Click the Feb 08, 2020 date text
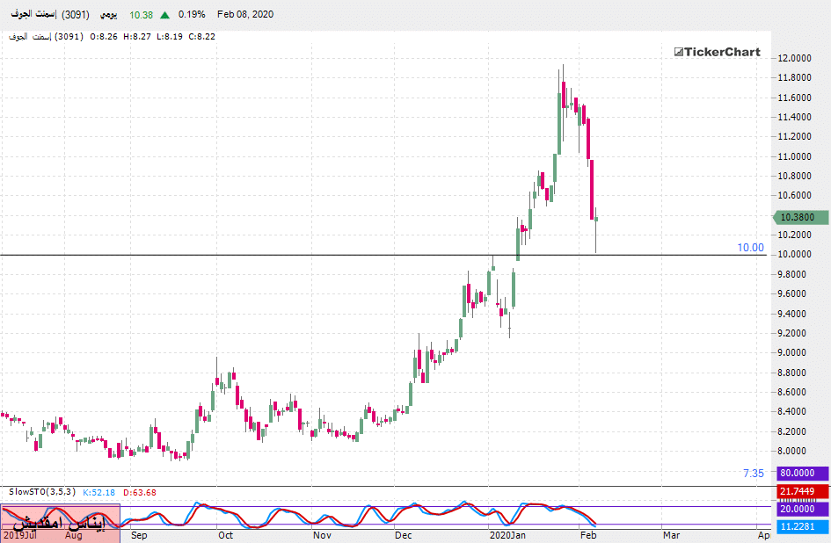 point(245,15)
